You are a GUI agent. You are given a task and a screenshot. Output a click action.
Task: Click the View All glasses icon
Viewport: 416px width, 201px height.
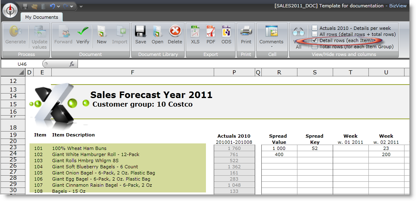tap(299, 38)
